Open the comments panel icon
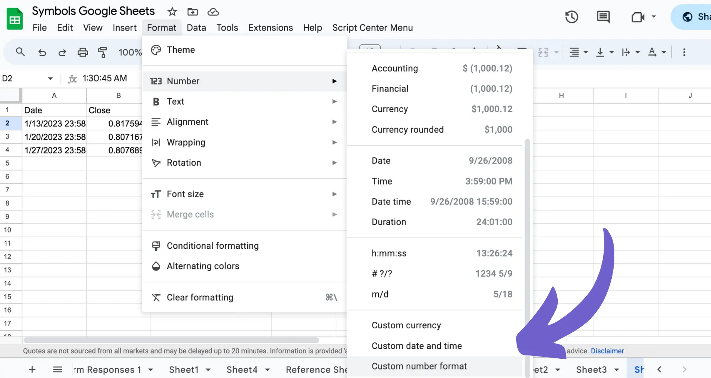This screenshot has height=378, width=711. point(603,17)
